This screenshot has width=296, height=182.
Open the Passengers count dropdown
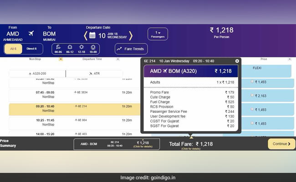tap(158, 34)
